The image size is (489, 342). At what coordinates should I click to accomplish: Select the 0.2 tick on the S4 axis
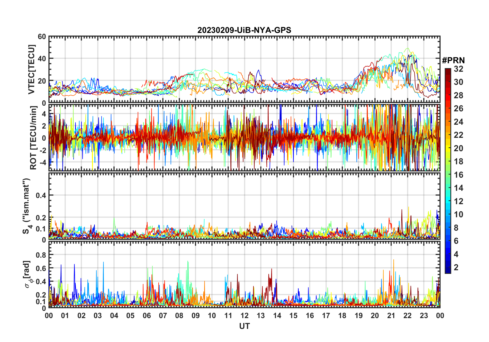(x=41, y=218)
